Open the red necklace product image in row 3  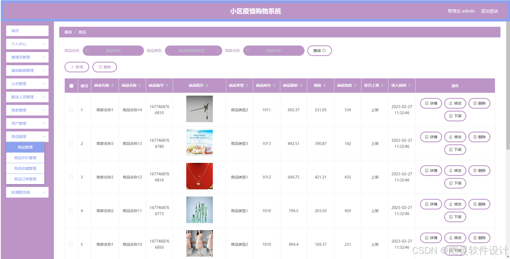click(199, 176)
